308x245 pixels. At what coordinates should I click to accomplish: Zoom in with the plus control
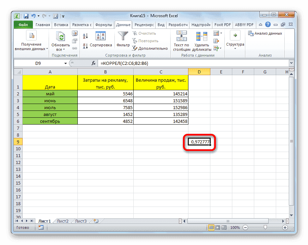(x=285, y=227)
